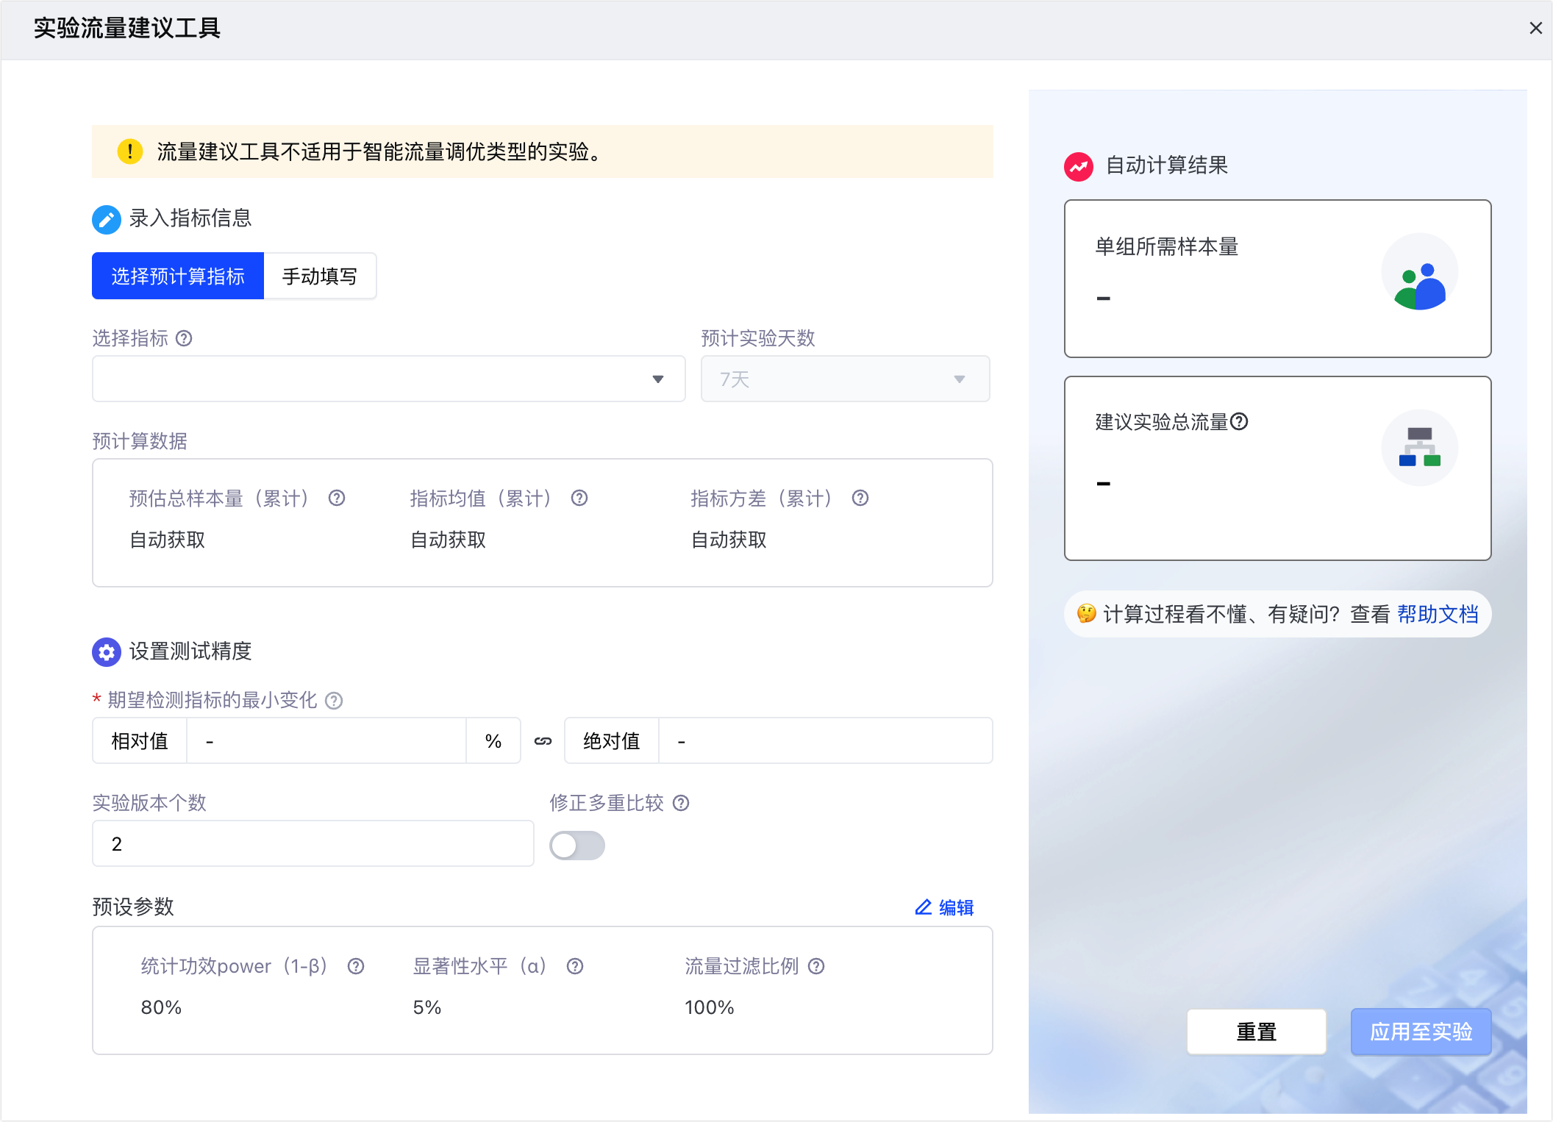This screenshot has height=1122, width=1553.
Task: Open the 帮助文档 link
Action: [1438, 614]
